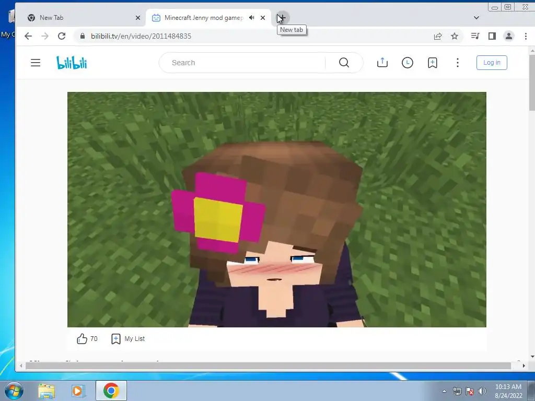
Task: Click the browser forward arrow
Action: (45, 36)
